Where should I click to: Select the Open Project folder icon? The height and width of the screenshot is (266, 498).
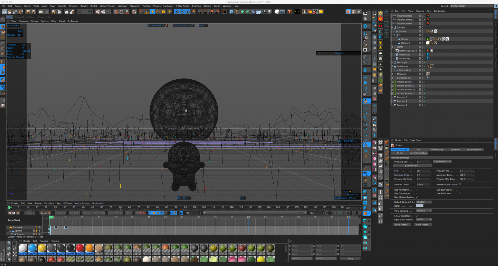[9, 12]
